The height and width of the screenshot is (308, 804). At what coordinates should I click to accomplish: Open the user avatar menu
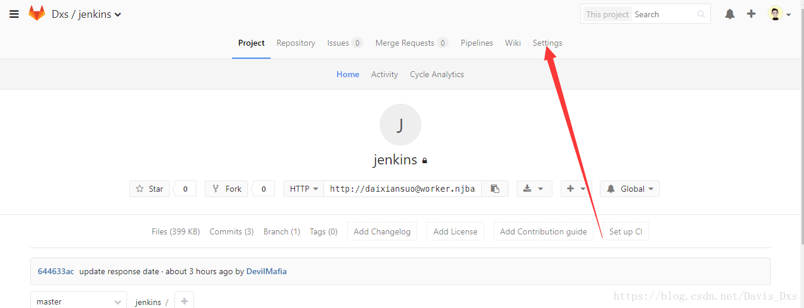tap(780, 14)
